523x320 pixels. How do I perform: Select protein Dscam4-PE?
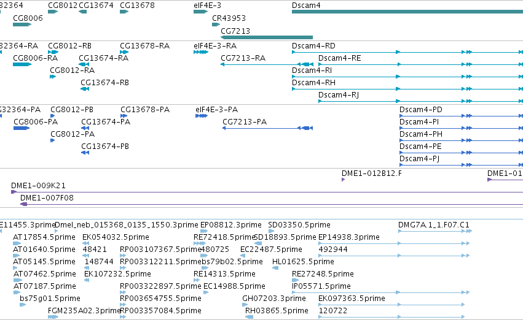420,147
